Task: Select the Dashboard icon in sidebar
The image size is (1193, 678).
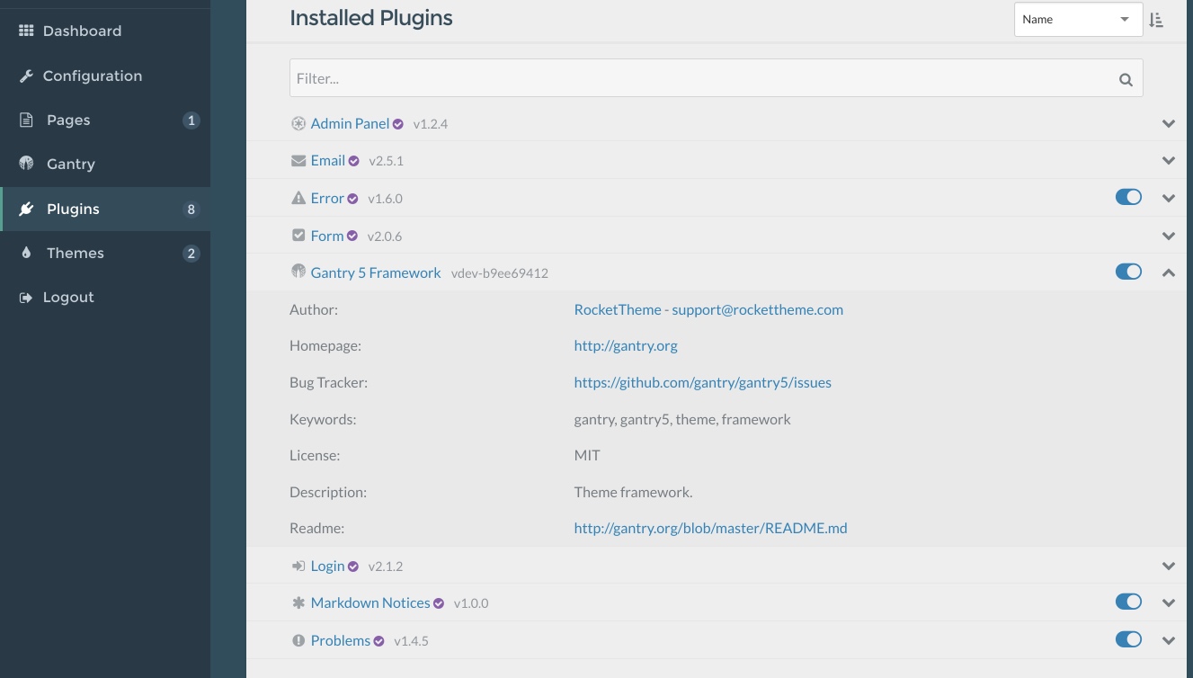Action: pyautogui.click(x=27, y=31)
